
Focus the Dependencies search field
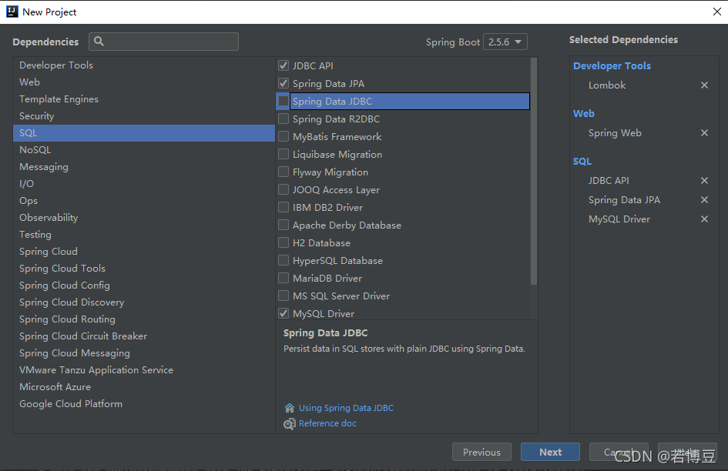[x=163, y=42]
